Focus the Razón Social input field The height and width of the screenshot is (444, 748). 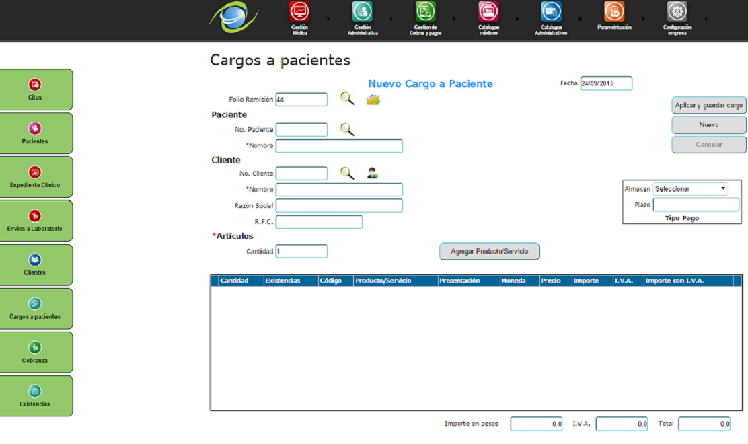[x=339, y=206]
